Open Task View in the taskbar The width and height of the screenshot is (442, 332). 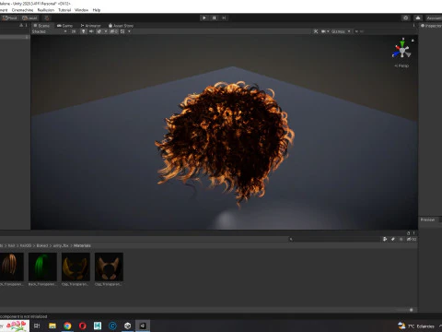click(x=37, y=326)
